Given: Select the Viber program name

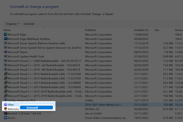Looking at the screenshot, I should pos(11,105).
